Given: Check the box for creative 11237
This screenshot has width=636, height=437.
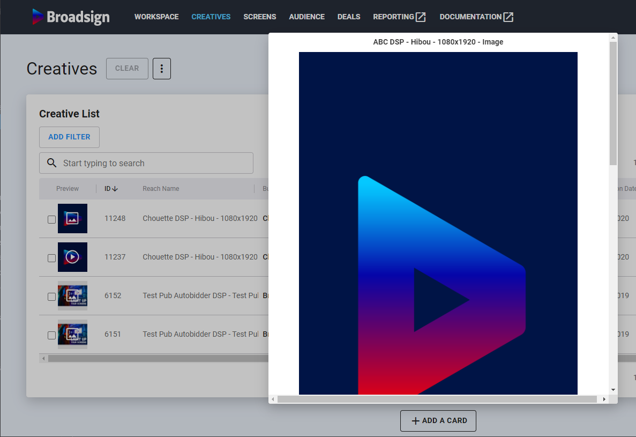Looking at the screenshot, I should (51, 258).
